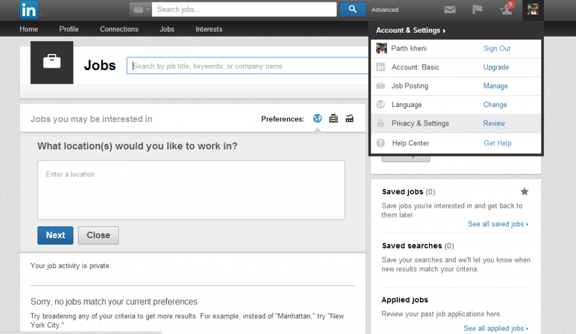The height and width of the screenshot is (334, 576).
Task: Click the top Search jobs field
Action: pyautogui.click(x=244, y=10)
